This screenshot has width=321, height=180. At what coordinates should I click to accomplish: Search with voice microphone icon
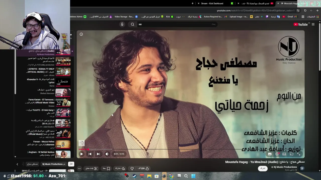pyautogui.click(x=122, y=24)
